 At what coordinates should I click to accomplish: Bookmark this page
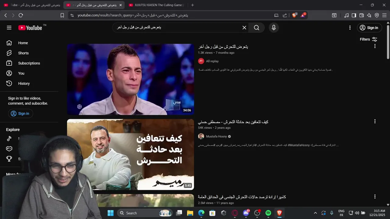[x=62, y=15]
